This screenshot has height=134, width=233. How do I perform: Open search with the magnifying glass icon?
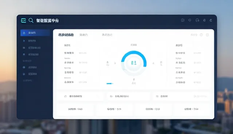[31, 20]
